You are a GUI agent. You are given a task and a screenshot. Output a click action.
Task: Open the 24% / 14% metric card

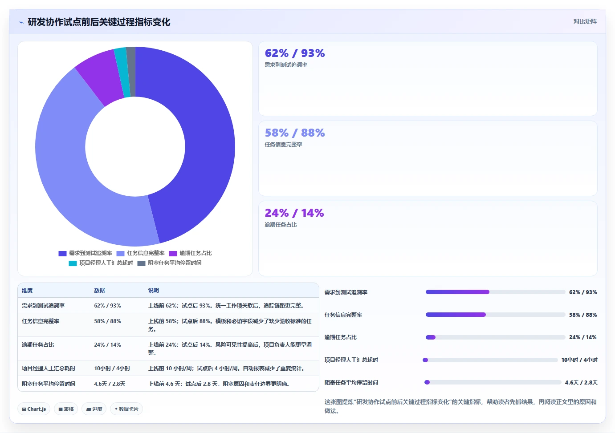pos(428,239)
